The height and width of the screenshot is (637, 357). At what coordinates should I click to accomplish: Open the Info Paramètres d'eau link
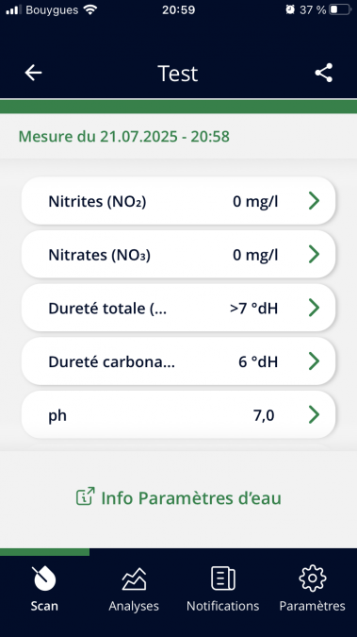[x=179, y=497]
